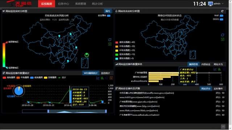Click the green checkmark circle on left map
Viewport: 232px width, 130px height.
pos(87,55)
